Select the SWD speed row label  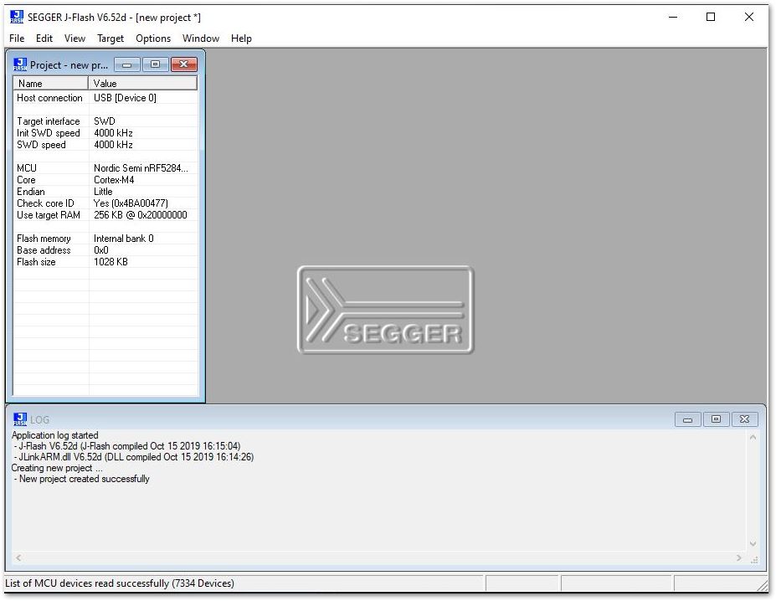(41, 145)
